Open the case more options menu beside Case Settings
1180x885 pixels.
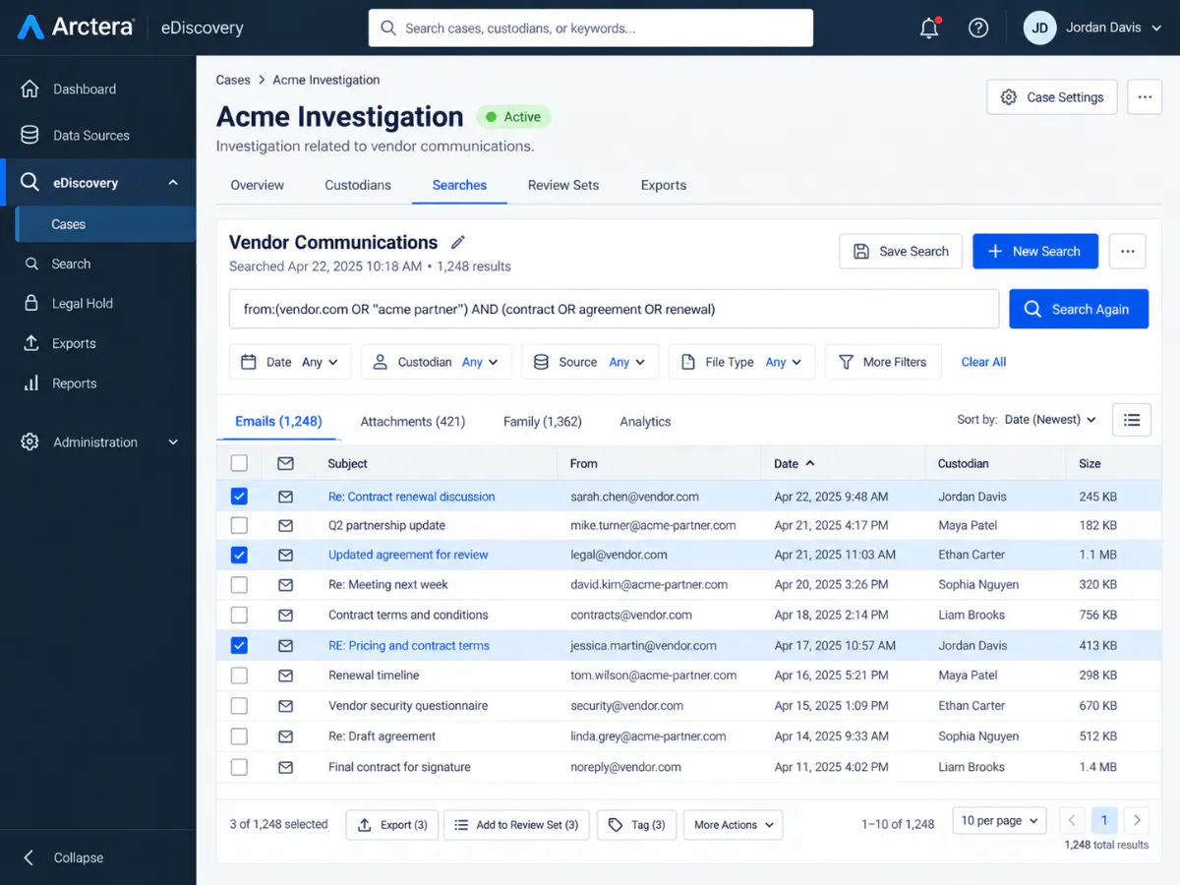(x=1144, y=97)
